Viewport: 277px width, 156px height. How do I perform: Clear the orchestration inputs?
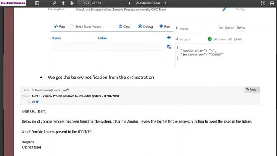125,26
